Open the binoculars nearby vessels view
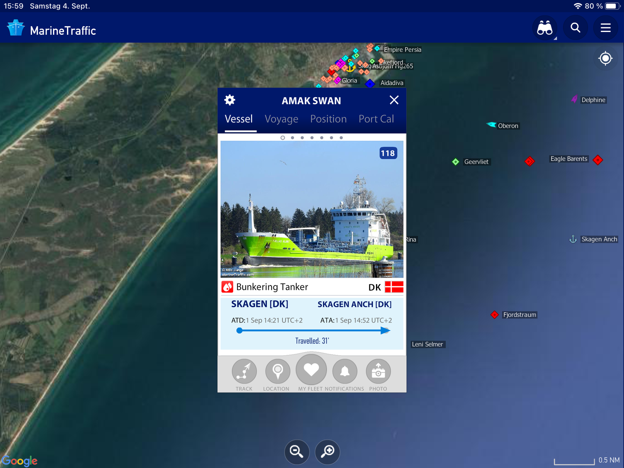624x468 pixels. click(544, 28)
